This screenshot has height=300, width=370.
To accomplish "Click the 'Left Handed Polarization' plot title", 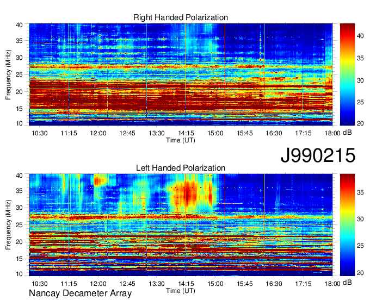I will (181, 168).
